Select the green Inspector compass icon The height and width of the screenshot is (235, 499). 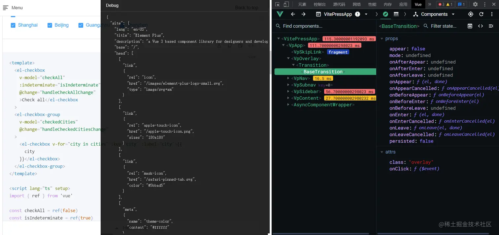[385, 14]
